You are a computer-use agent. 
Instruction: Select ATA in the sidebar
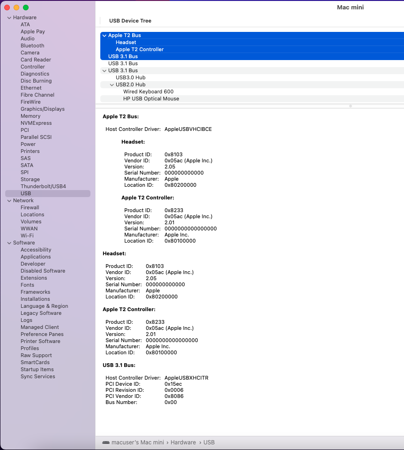(25, 25)
